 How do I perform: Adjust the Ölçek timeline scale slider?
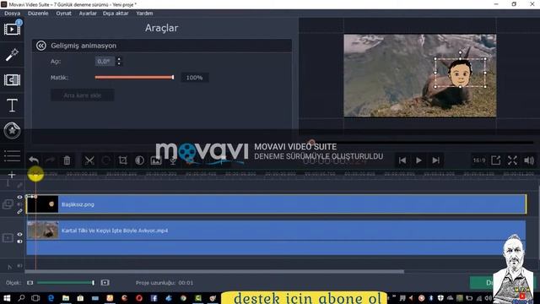tap(66, 283)
